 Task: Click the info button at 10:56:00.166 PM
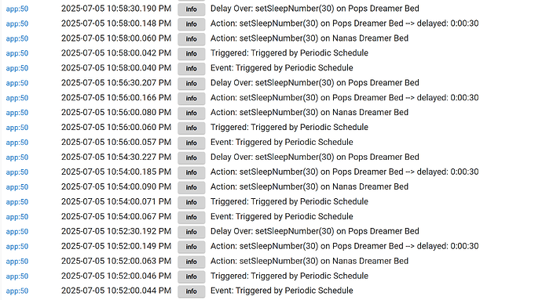[x=191, y=98]
